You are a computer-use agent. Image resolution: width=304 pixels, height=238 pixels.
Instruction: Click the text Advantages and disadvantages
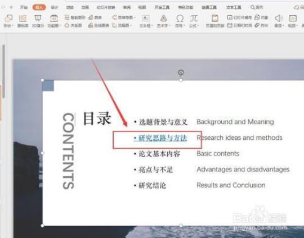243,170
